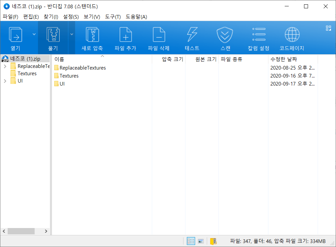Click the 코드페이지 (Codepage) globe icon
The image size is (336, 247).
[292, 35]
